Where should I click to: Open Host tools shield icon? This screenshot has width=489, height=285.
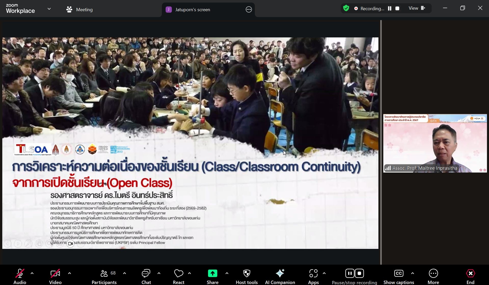[x=247, y=274]
